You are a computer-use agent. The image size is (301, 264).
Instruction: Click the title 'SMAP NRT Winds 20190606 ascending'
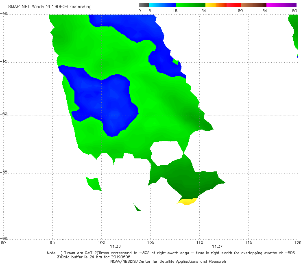tap(50, 6)
